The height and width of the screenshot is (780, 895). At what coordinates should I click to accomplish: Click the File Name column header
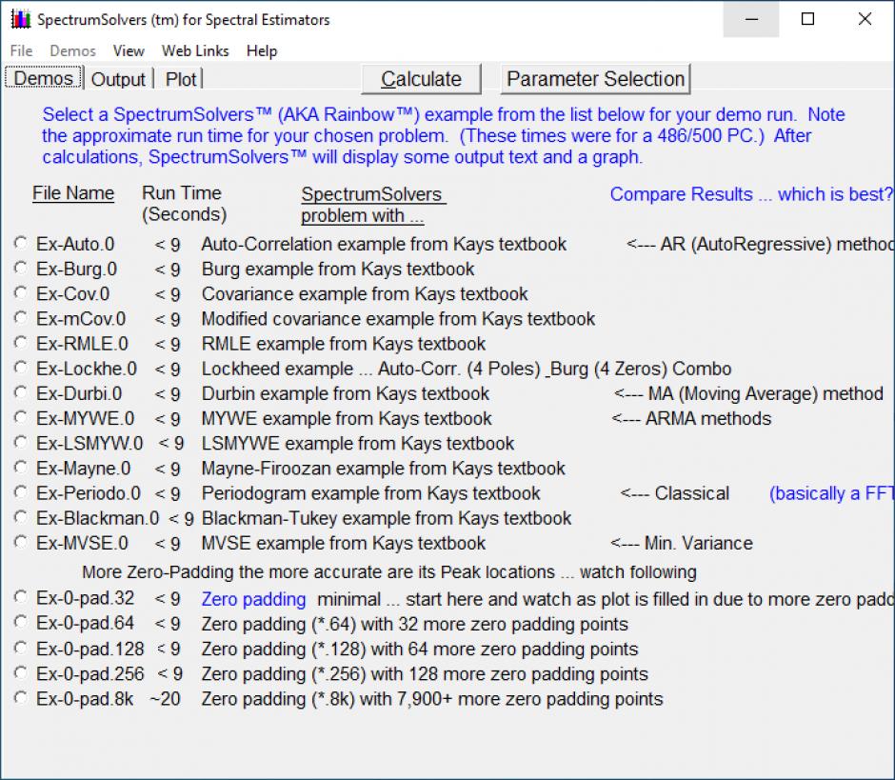73,193
